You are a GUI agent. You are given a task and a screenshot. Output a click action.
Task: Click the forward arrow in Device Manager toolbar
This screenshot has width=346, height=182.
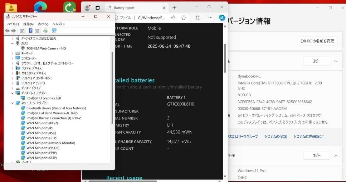pos(13,31)
